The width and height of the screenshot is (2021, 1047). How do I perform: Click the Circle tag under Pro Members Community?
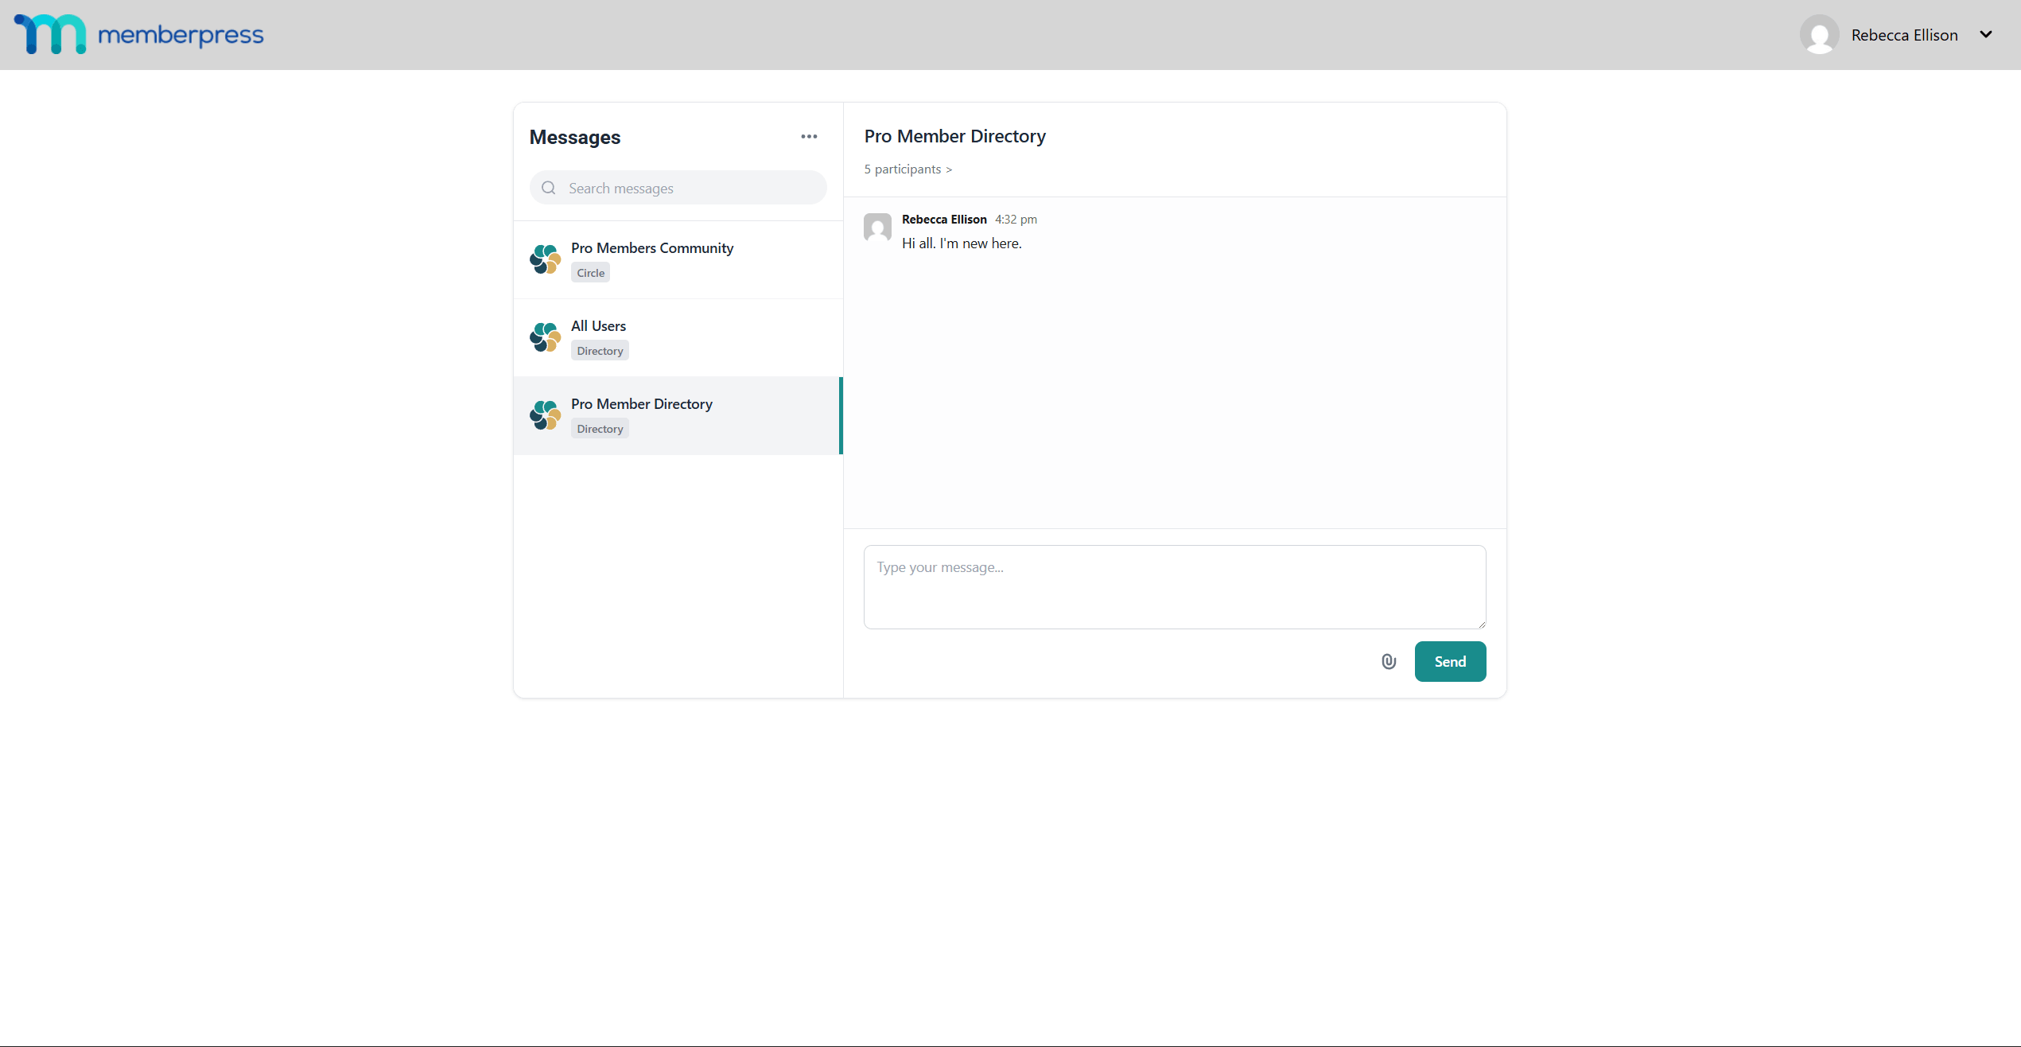coord(589,271)
